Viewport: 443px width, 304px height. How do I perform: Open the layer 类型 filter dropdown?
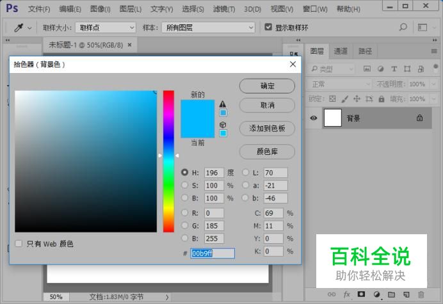332,68
